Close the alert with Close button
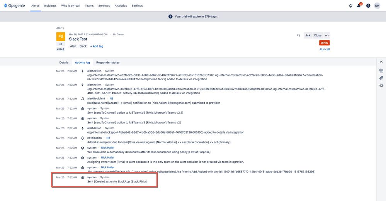This screenshot has width=386, height=201. tap(318, 35)
